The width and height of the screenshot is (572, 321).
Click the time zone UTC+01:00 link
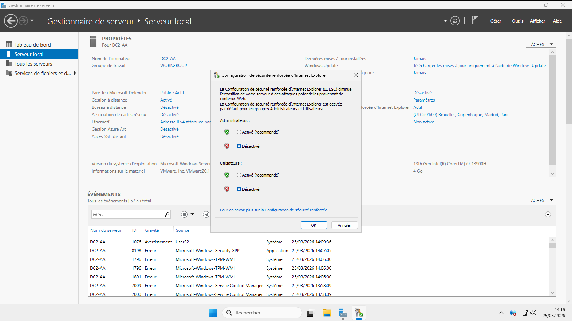tap(461, 115)
